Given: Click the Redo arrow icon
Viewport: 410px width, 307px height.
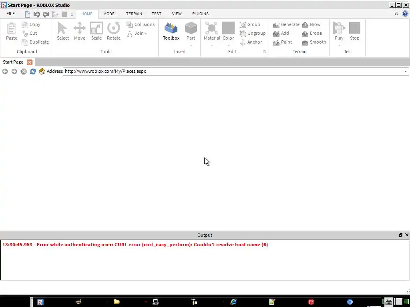Looking at the screenshot, I should pos(46,14).
